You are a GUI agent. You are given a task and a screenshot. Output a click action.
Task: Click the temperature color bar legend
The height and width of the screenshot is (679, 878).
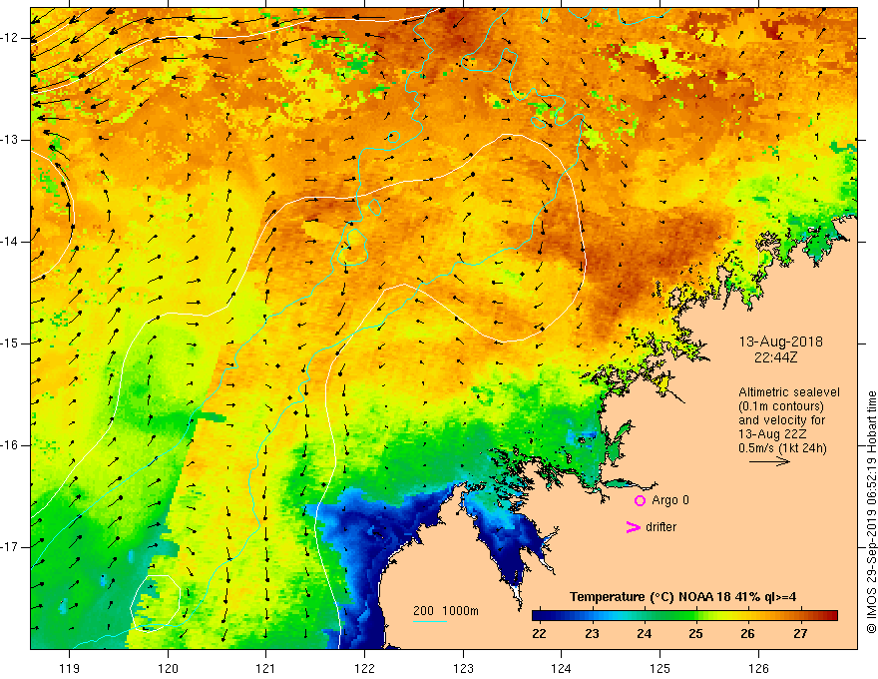(x=684, y=616)
